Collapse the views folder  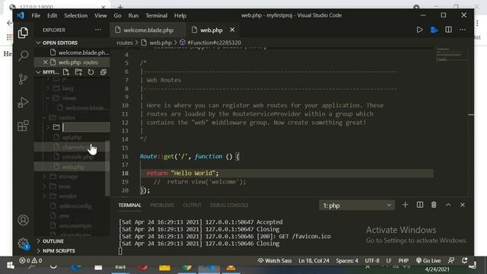[69, 98]
